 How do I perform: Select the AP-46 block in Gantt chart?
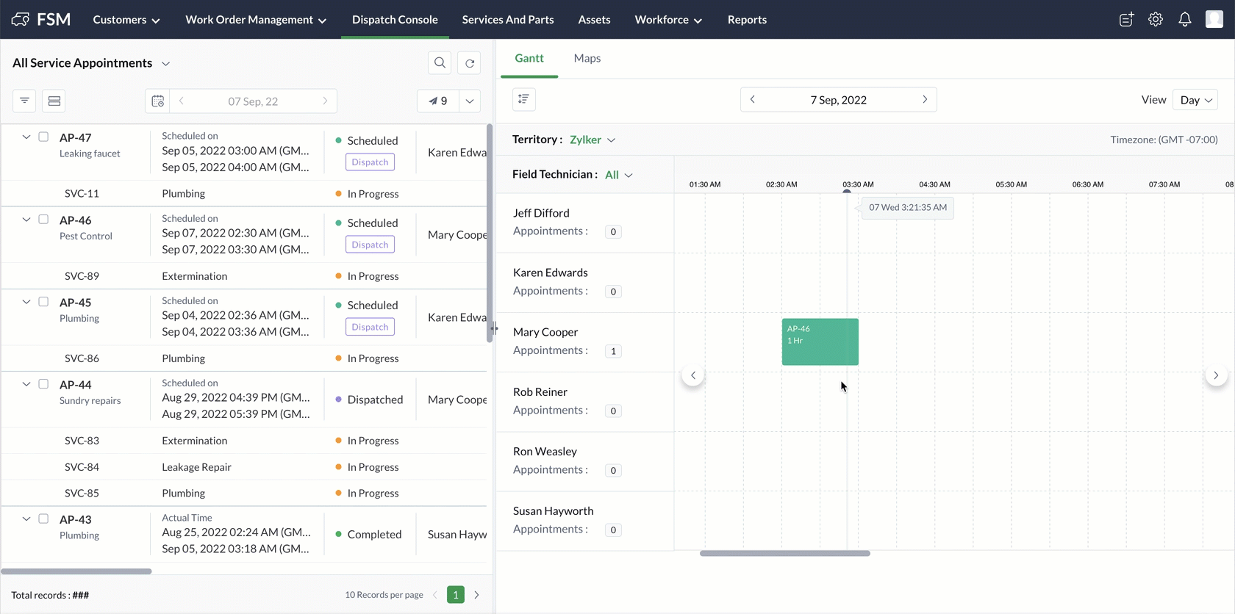click(820, 342)
